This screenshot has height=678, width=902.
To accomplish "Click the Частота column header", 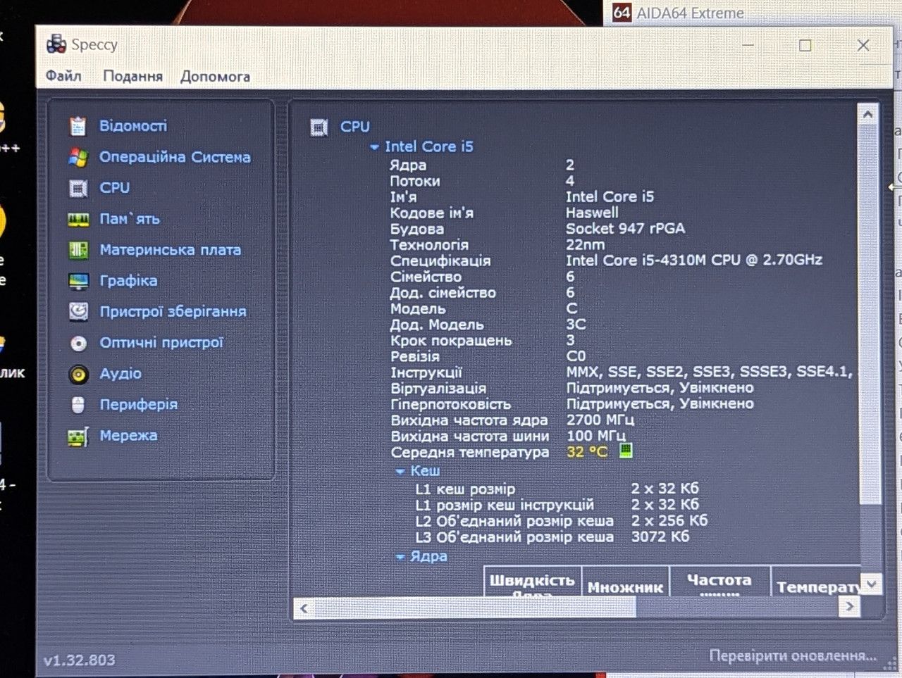I will [x=719, y=581].
